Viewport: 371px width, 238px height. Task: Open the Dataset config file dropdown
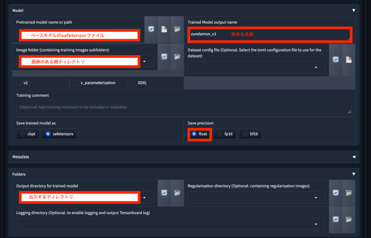click(x=316, y=67)
